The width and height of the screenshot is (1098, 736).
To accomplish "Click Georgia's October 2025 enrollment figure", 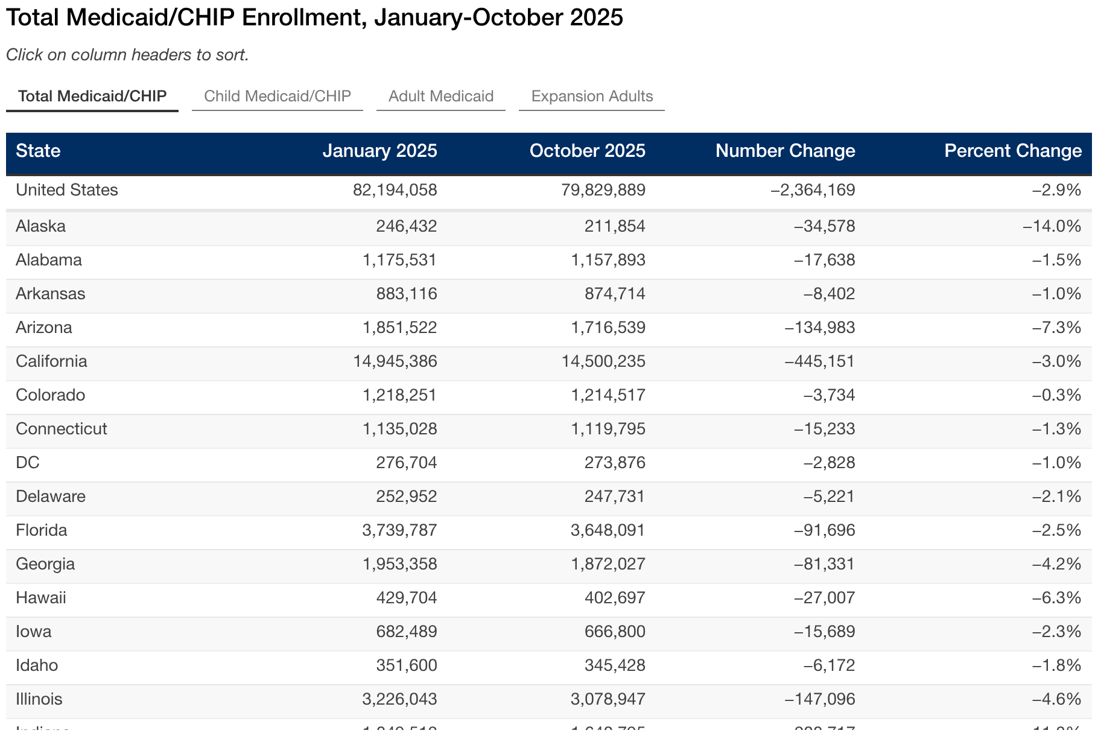I will (608, 564).
